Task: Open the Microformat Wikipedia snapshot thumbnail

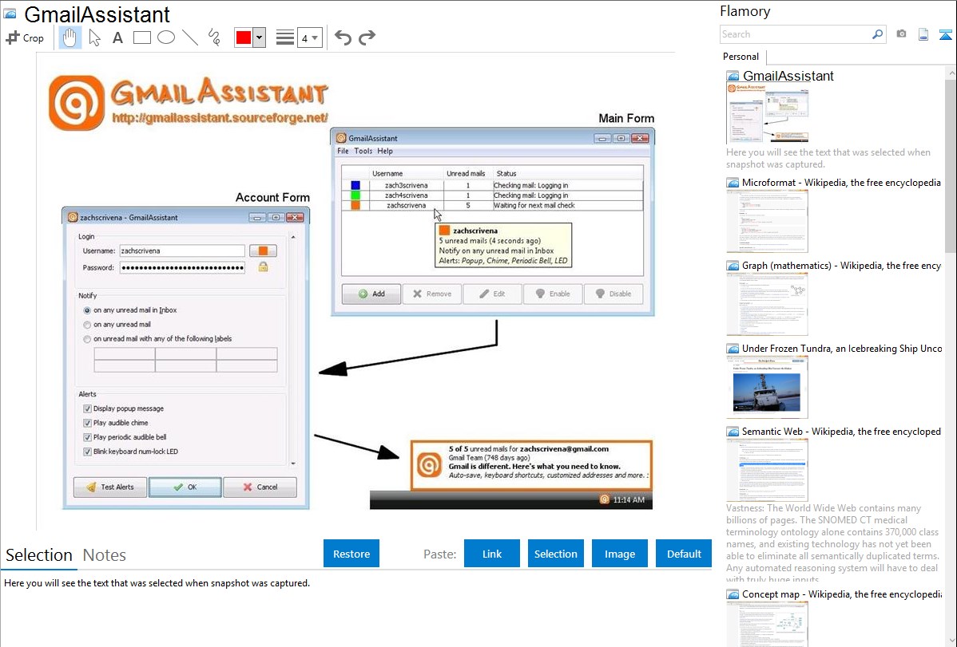Action: pos(767,221)
